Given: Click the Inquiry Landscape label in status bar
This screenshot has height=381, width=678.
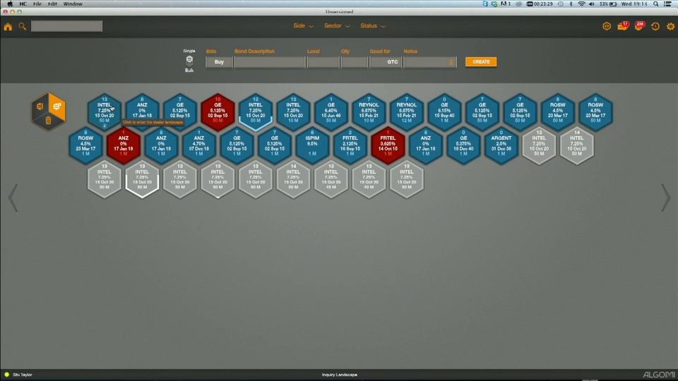Looking at the screenshot, I should coord(340,375).
